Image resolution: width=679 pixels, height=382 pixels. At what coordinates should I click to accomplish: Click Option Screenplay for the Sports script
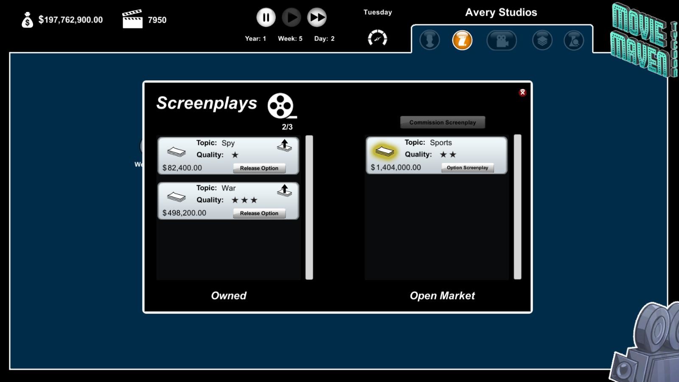point(468,168)
